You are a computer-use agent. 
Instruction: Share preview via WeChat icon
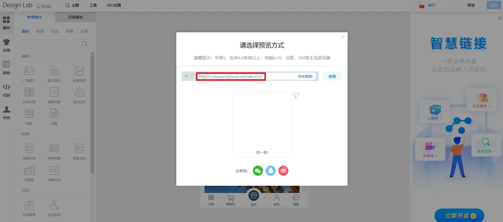click(x=258, y=171)
